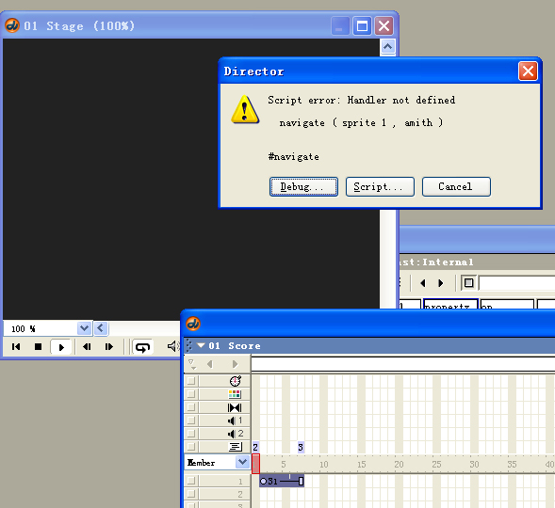Click the Director icon in Stage title bar
Screen dimensions: 555x508
(12, 25)
